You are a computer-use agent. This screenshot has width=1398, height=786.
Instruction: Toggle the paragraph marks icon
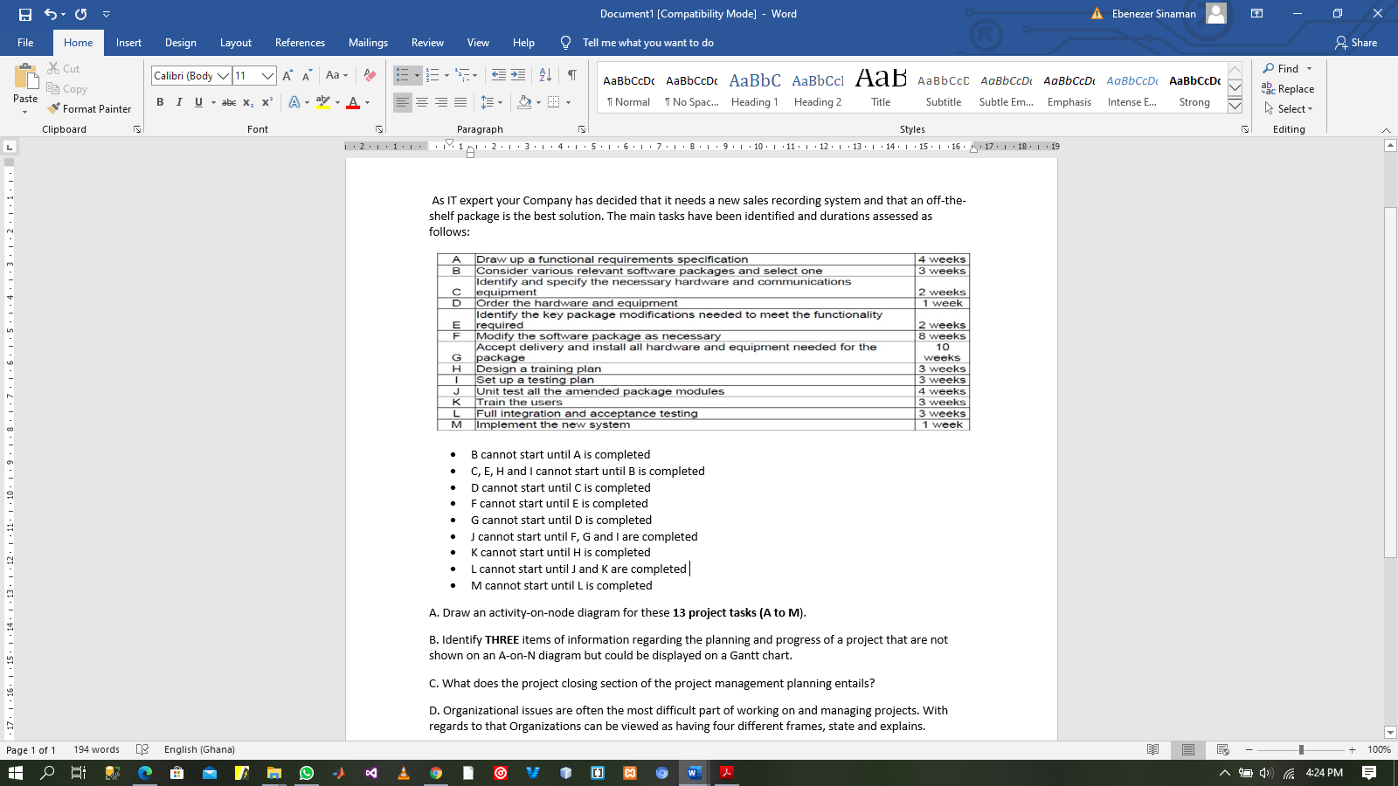(570, 75)
